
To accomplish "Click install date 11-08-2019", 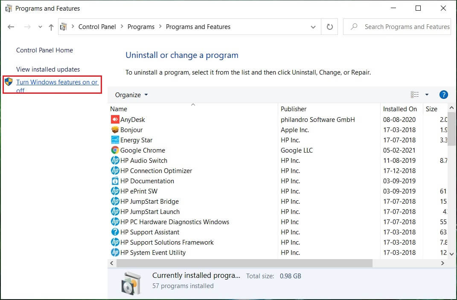I will (399, 161).
